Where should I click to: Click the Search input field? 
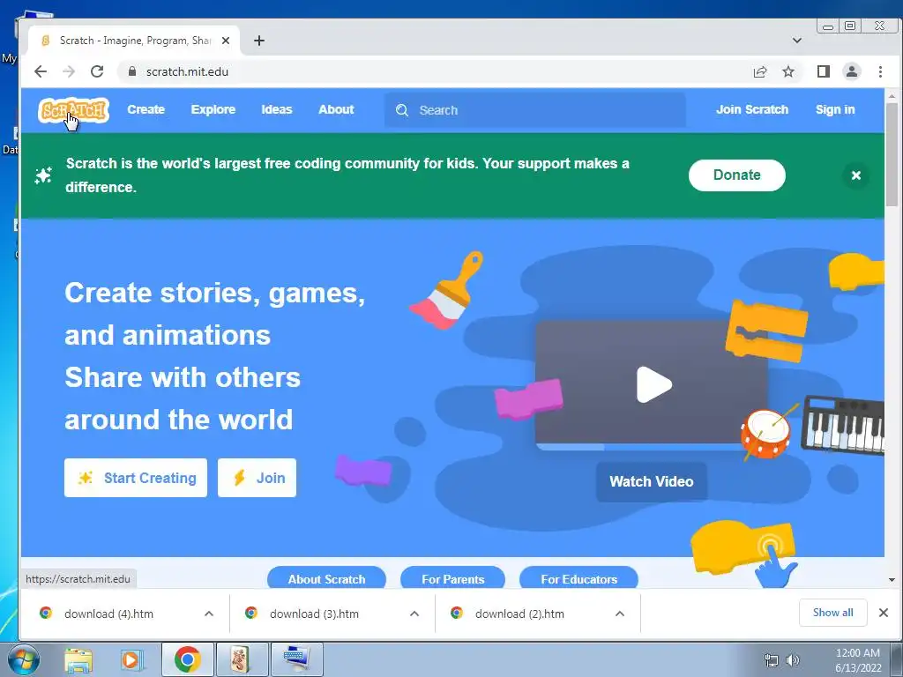click(535, 110)
